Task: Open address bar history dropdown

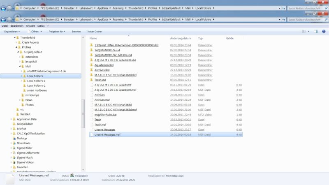Action: coord(280,19)
